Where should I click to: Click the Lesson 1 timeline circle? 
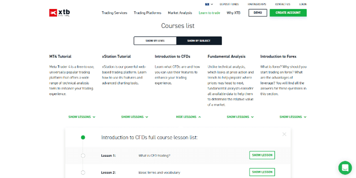click(83, 156)
